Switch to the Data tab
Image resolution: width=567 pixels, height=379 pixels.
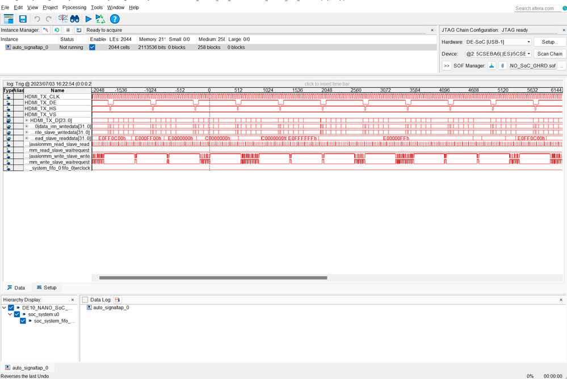pyautogui.click(x=16, y=288)
